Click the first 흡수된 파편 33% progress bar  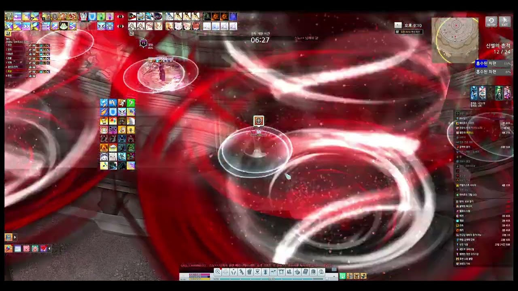coord(493,63)
